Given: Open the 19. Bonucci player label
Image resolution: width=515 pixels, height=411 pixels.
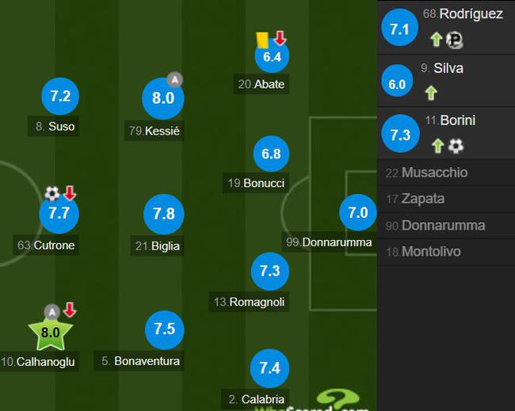Looking at the screenshot, I should point(256,183).
